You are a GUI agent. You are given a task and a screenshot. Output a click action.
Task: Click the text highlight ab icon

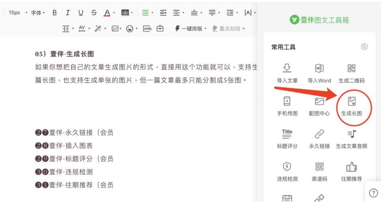tap(125, 13)
